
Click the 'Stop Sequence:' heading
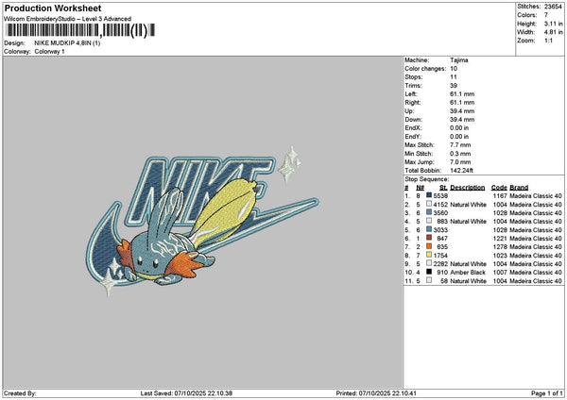coord(427,179)
